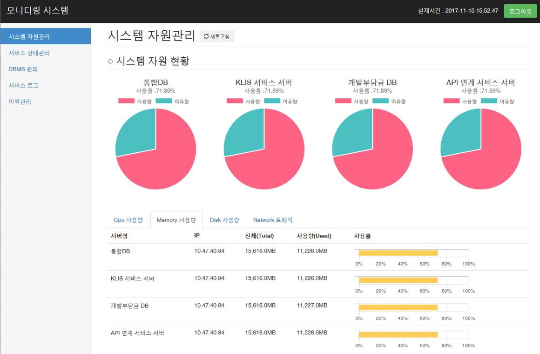
Task: Click the current time 2017-11-15 15:52:47 text
Action: 472,11
